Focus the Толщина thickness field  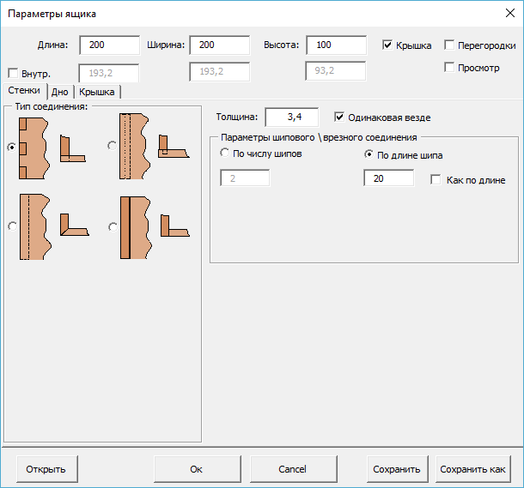click(x=291, y=117)
